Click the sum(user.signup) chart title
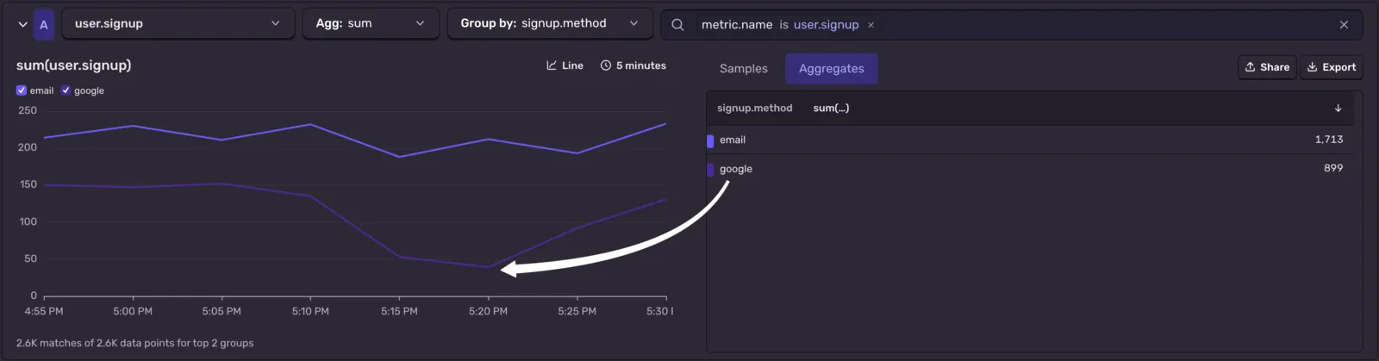 tap(74, 65)
